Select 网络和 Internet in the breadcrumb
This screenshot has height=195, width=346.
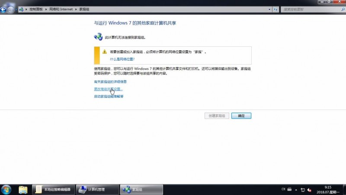click(x=61, y=9)
